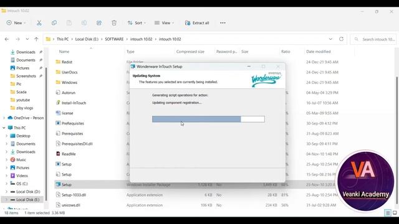Select the ReadMe file
The width and height of the screenshot is (399, 224).
click(69, 154)
